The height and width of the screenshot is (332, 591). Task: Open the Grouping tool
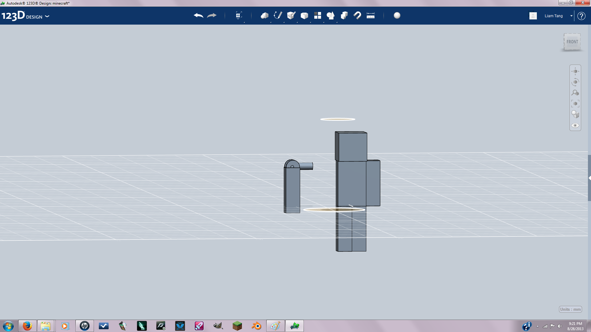(x=331, y=15)
